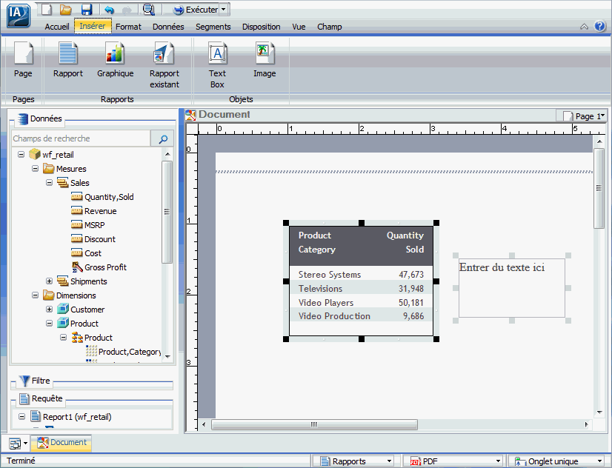Select the Stereo Systems row
Viewport: 612px width, 468px height.
click(x=361, y=275)
